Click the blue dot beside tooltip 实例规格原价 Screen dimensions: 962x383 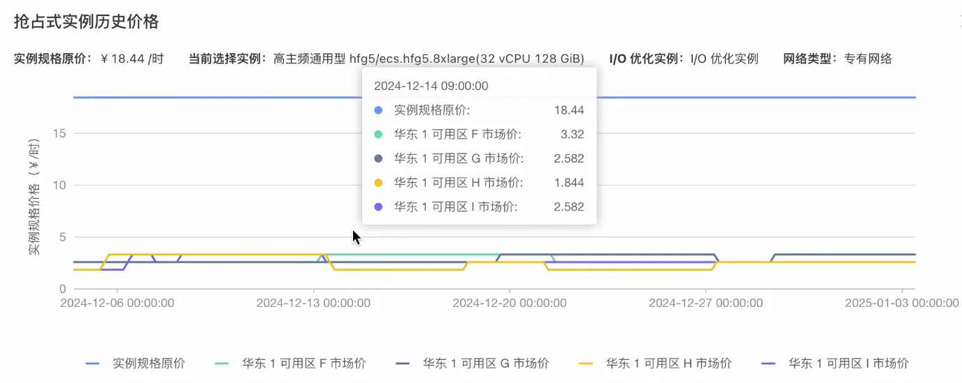378,110
